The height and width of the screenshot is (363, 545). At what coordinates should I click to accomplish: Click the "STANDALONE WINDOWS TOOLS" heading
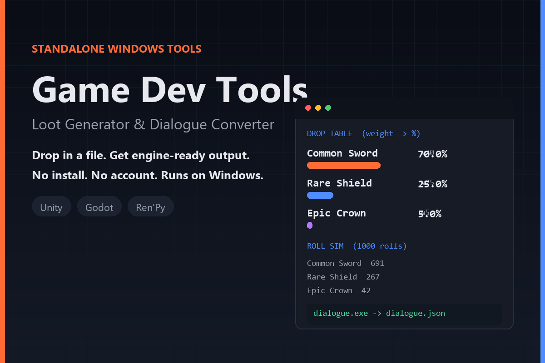click(117, 49)
